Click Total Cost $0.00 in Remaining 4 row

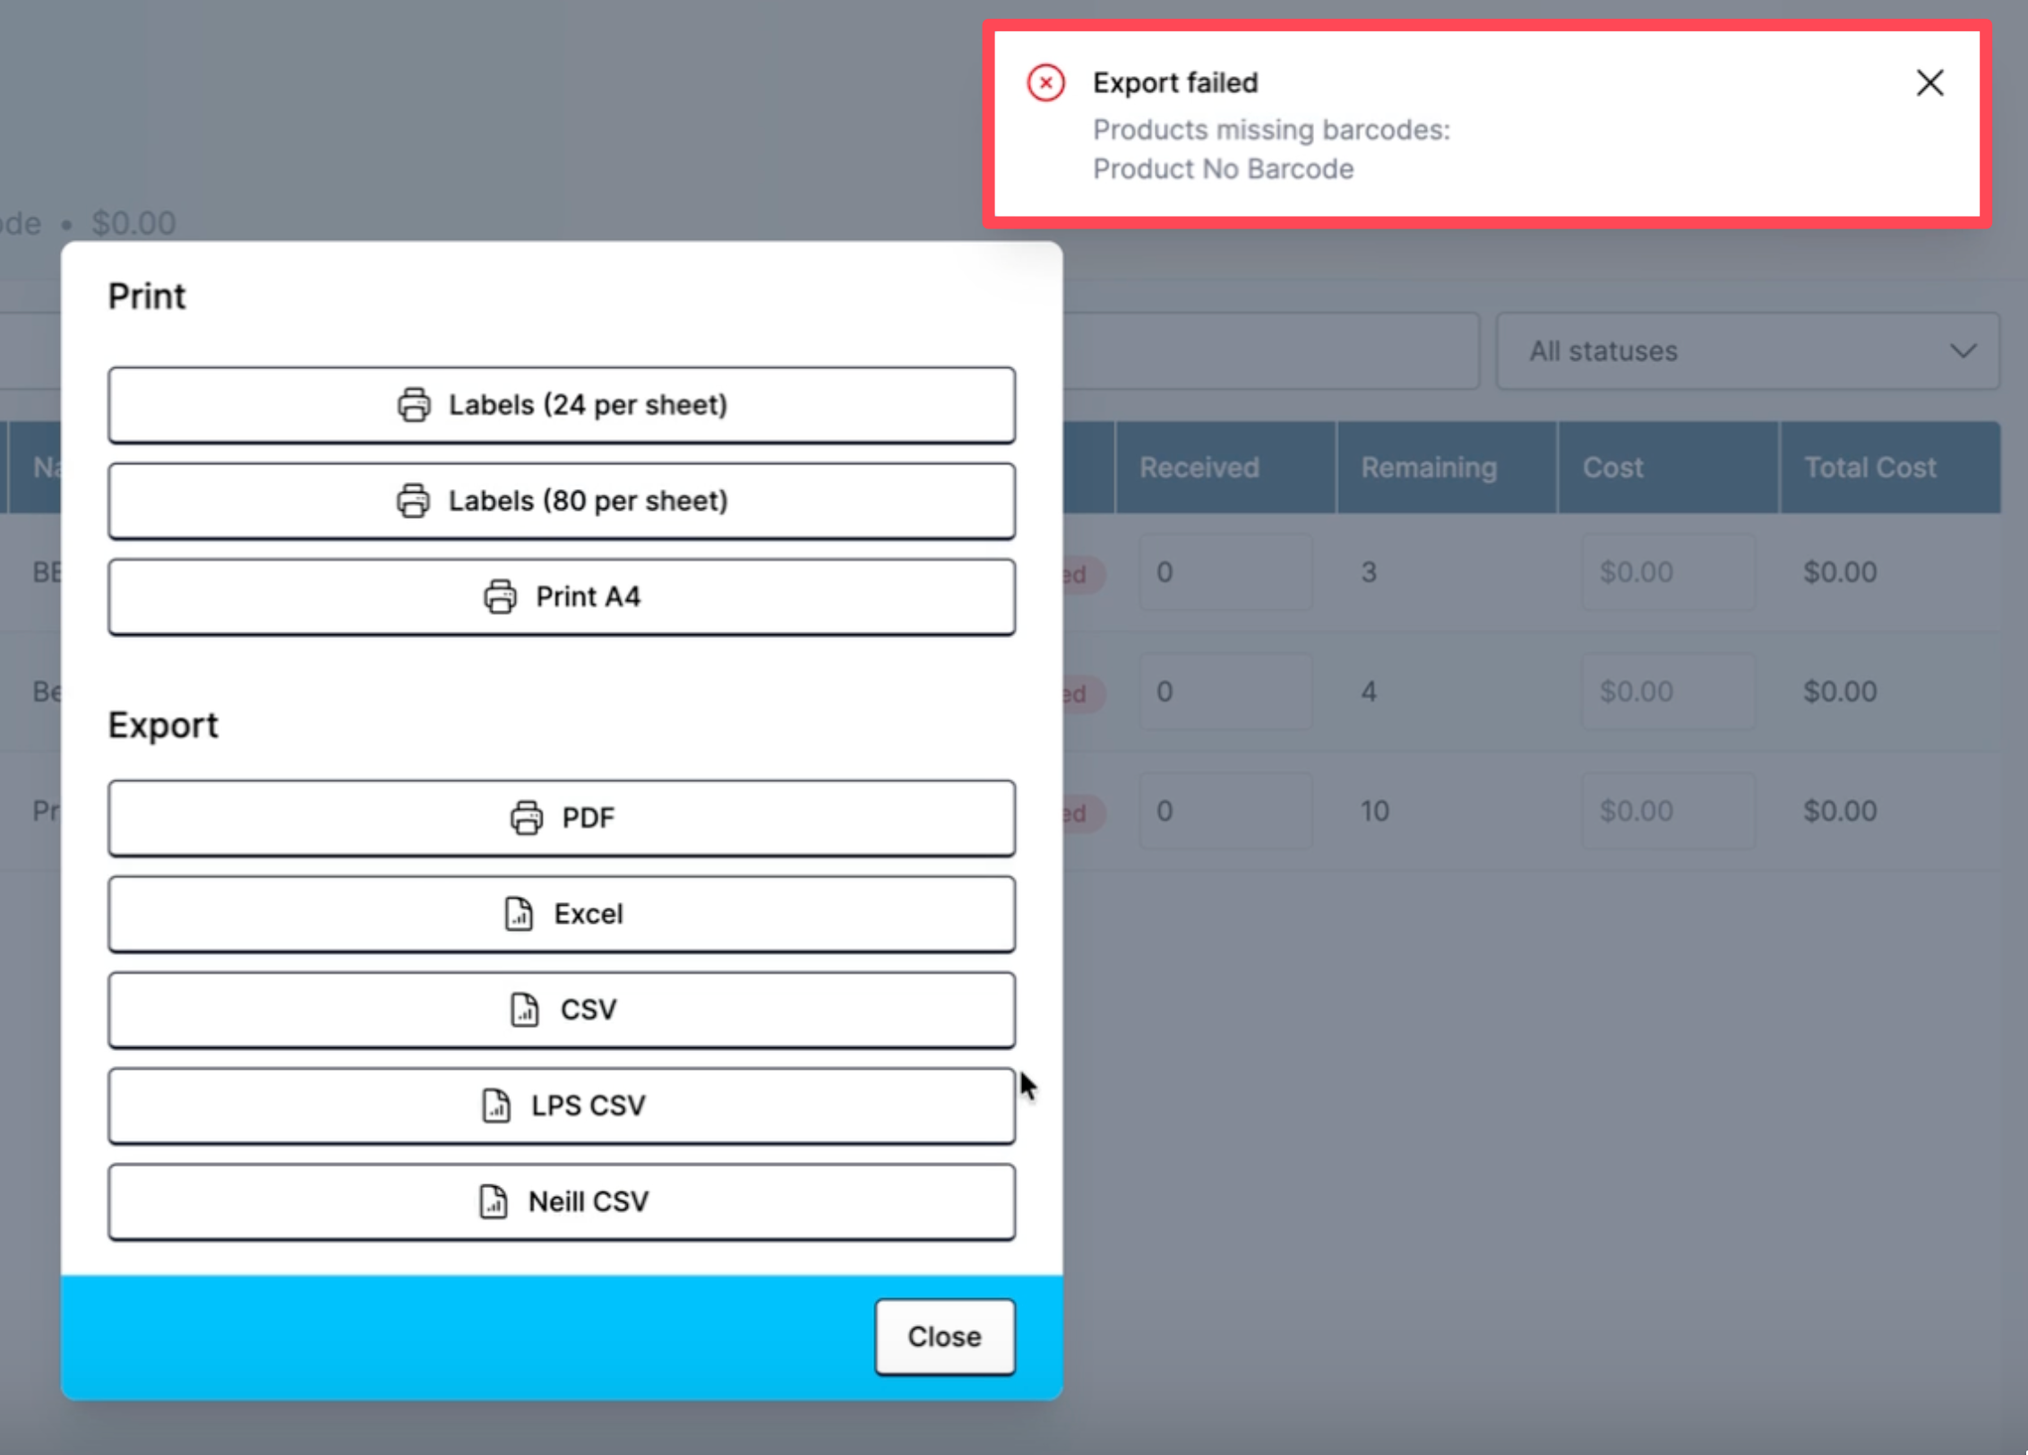[x=1840, y=692]
